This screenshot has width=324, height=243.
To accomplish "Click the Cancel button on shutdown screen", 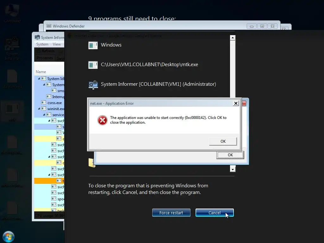I will (x=215, y=213).
